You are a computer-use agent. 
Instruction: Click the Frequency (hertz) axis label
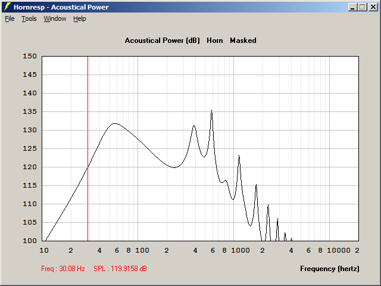330,269
